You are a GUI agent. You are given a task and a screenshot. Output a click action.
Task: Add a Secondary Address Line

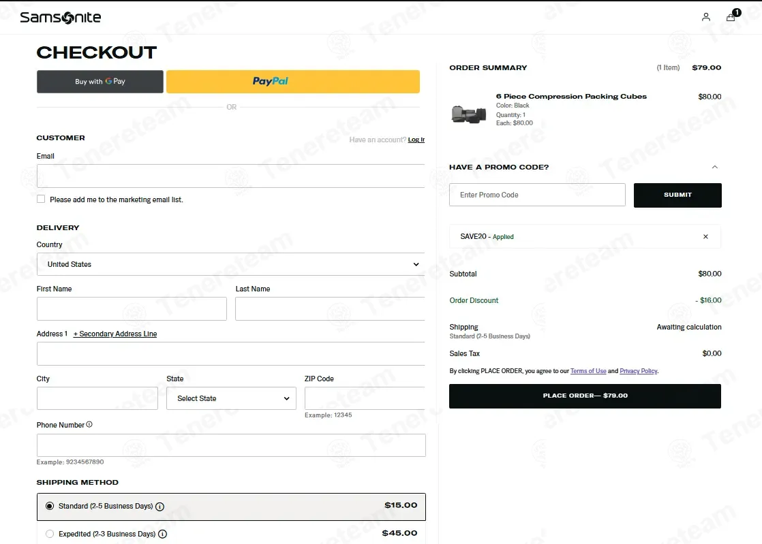[115, 334]
